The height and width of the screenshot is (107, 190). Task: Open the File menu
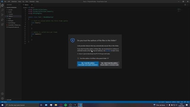pos(5,1)
